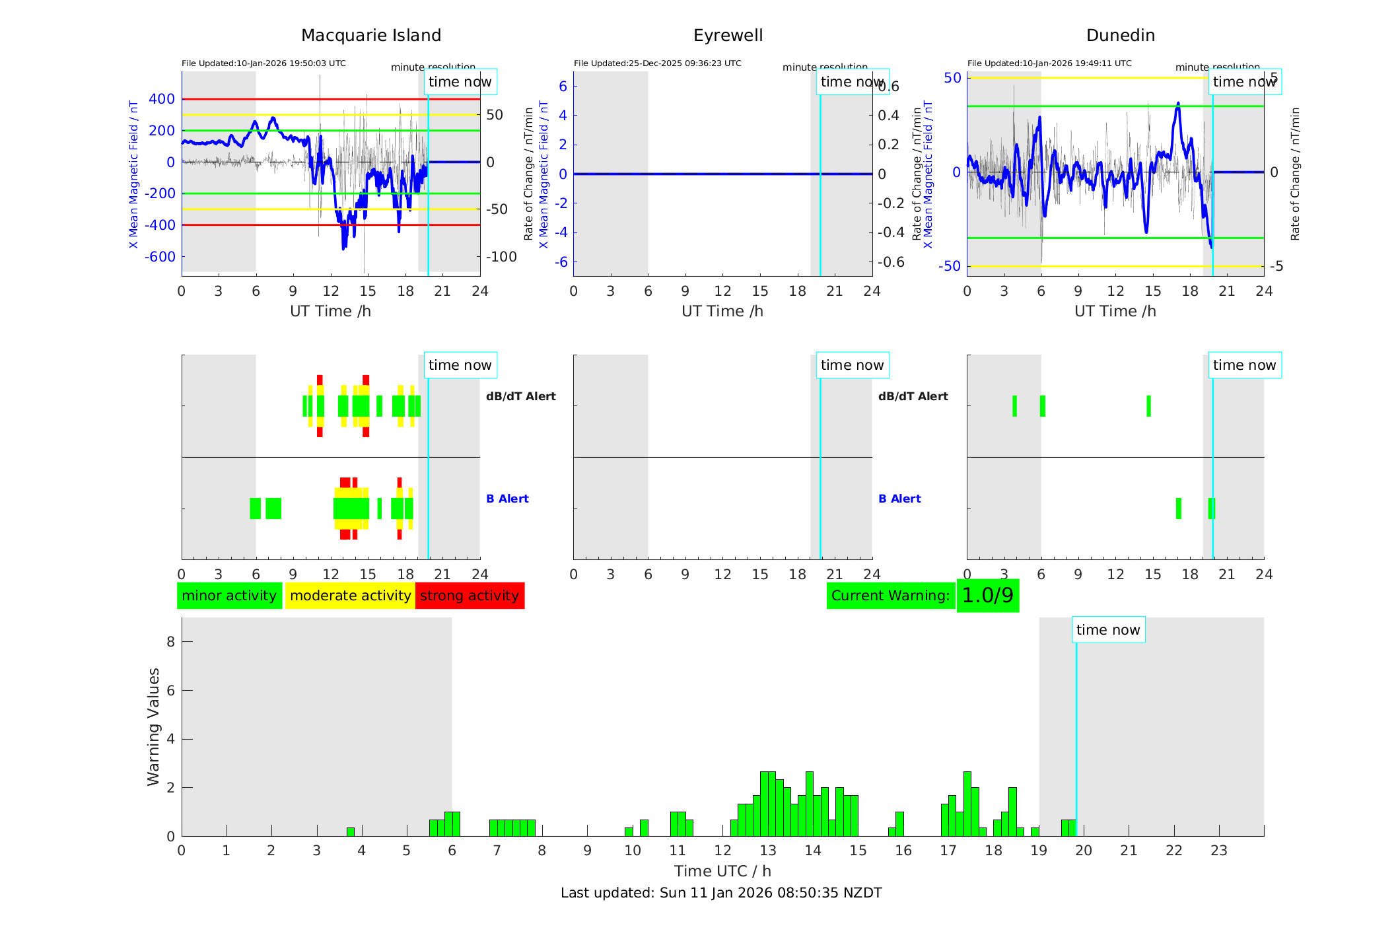Click the red strong activity legend box
The height and width of the screenshot is (949, 1398).
[470, 596]
